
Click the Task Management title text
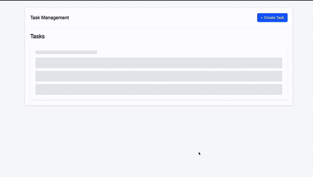tap(49, 18)
